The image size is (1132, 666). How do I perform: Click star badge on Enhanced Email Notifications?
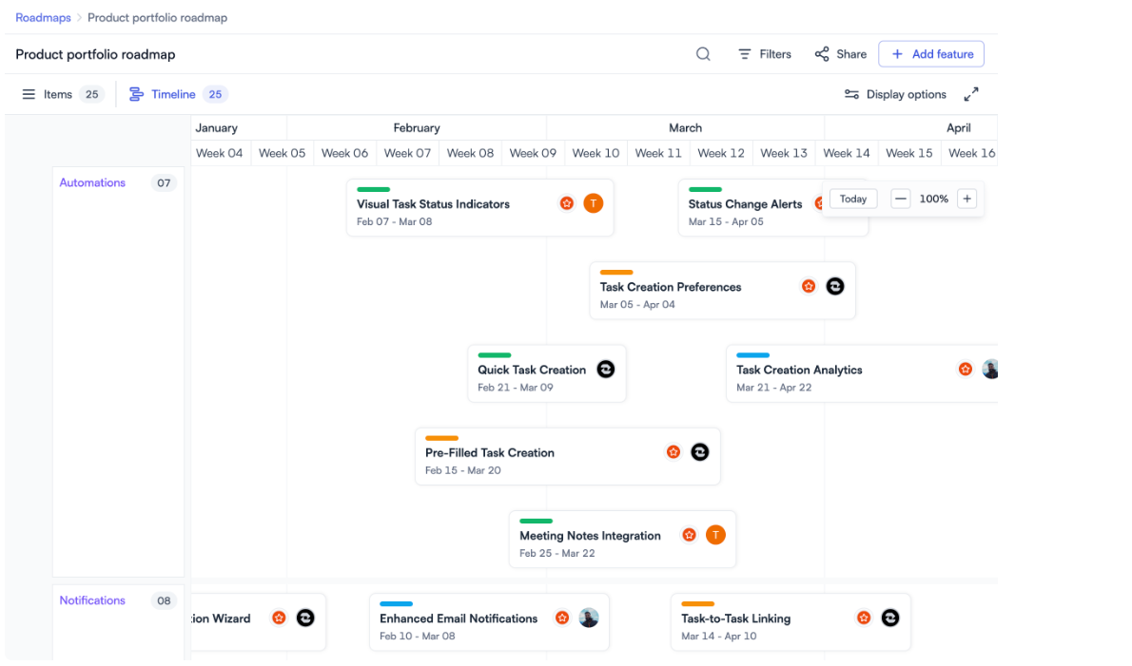point(562,618)
